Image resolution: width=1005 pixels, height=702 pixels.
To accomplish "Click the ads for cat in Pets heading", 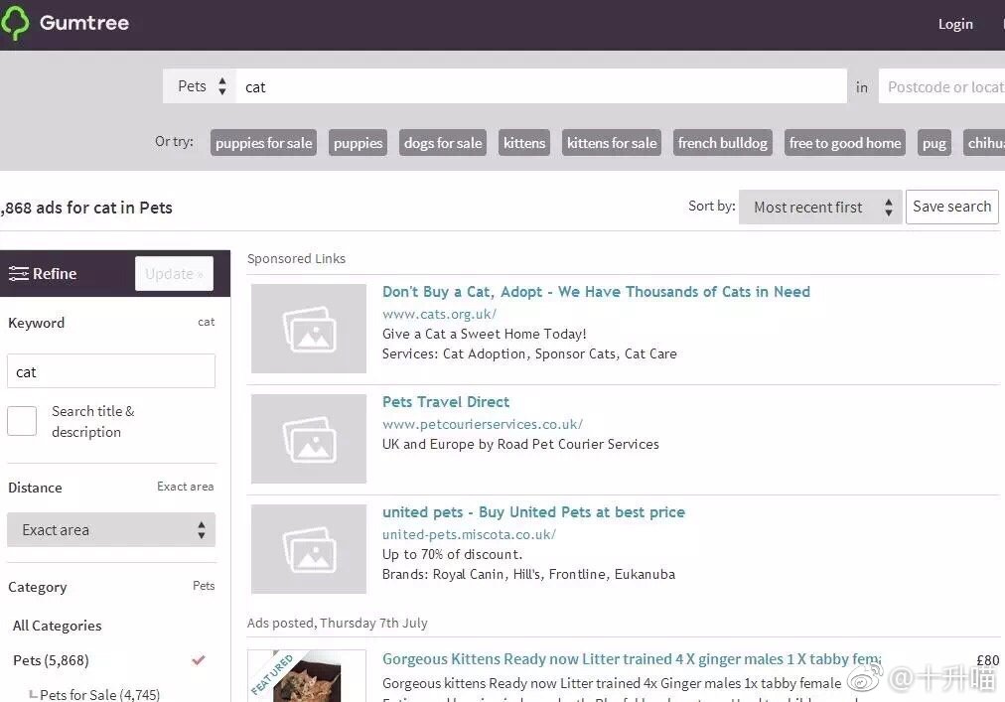I will [x=85, y=208].
